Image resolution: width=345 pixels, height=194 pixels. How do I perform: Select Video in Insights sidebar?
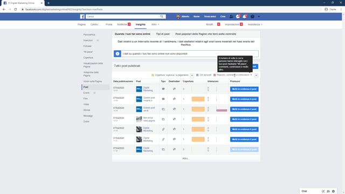tap(86, 104)
